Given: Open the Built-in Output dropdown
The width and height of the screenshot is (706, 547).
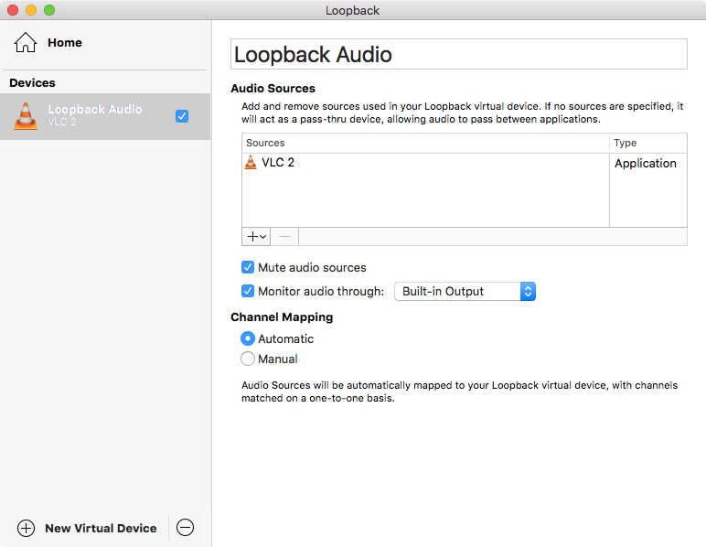Looking at the screenshot, I should pyautogui.click(x=465, y=291).
